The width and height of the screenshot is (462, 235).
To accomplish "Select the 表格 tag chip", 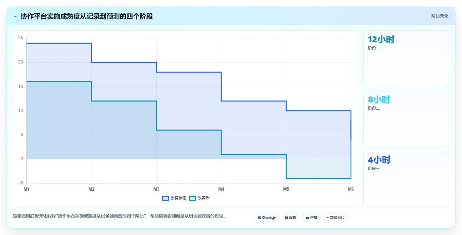I will coord(291,217).
